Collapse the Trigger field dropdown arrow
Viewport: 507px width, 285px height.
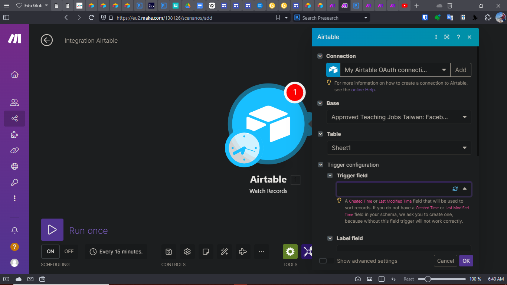click(x=465, y=189)
